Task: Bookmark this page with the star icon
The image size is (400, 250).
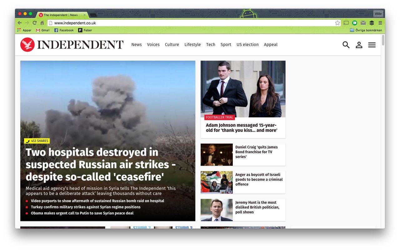Action: click(337, 23)
